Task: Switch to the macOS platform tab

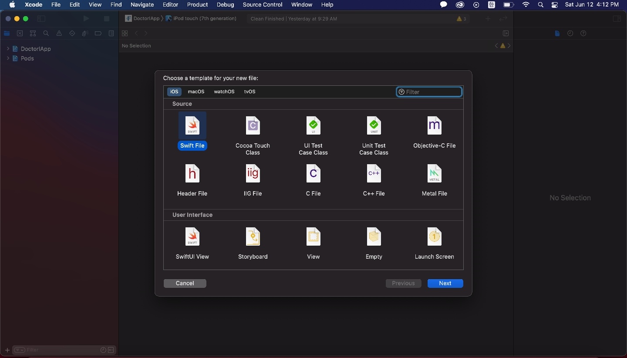Action: coord(196,91)
